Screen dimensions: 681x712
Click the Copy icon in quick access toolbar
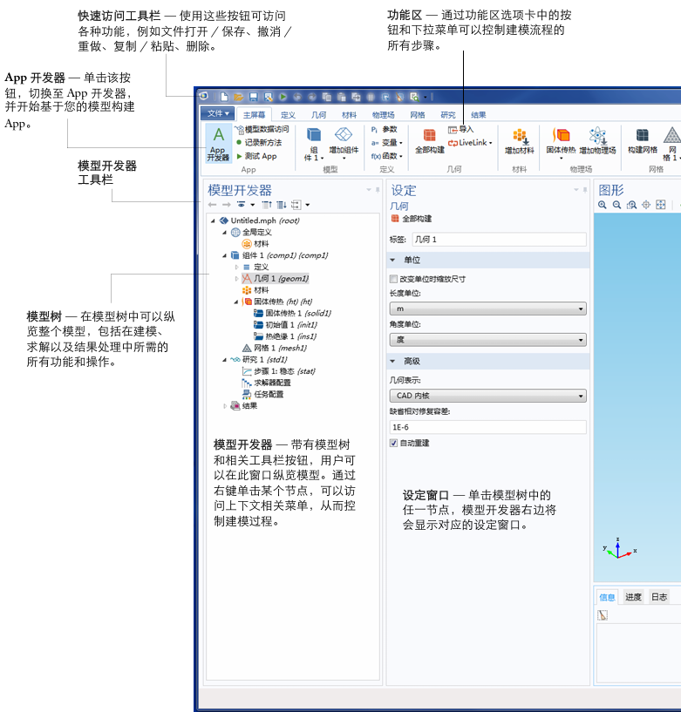327,97
